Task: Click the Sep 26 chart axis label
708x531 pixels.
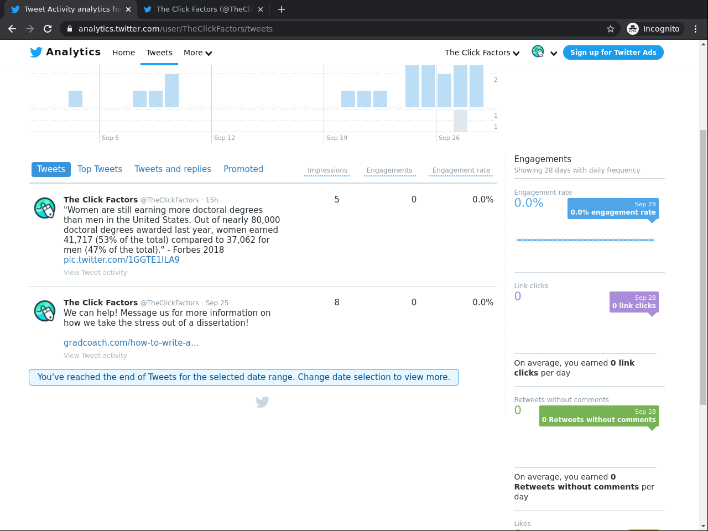Action: (x=449, y=138)
